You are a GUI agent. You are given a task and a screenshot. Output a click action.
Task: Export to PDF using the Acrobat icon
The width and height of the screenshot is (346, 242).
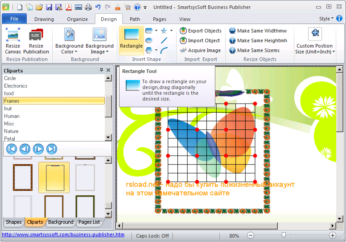[x=69, y=7]
